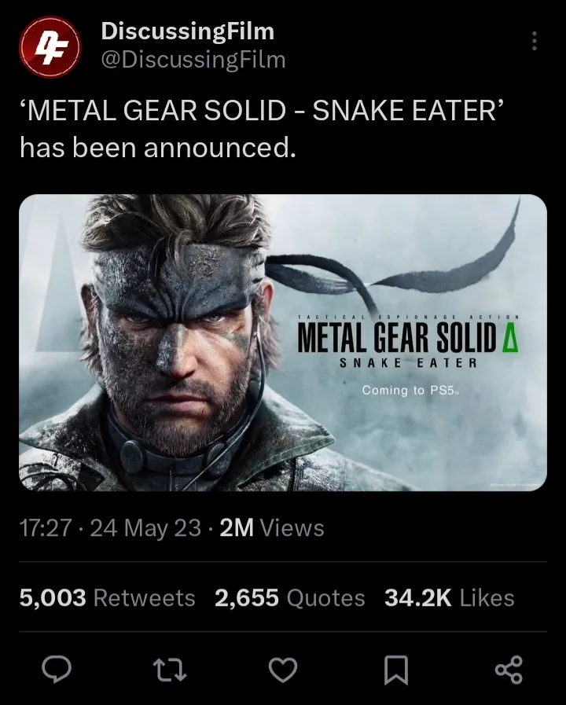Tap the retweet arrows icon
Image resolution: width=566 pixels, height=705 pixels.
pos(170,669)
